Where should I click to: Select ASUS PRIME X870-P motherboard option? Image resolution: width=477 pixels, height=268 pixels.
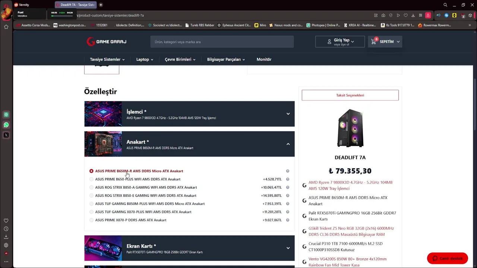click(x=91, y=220)
